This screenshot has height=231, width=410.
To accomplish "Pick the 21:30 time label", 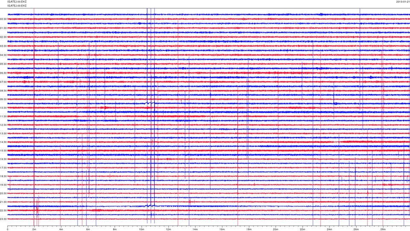I will click(3, 202).
